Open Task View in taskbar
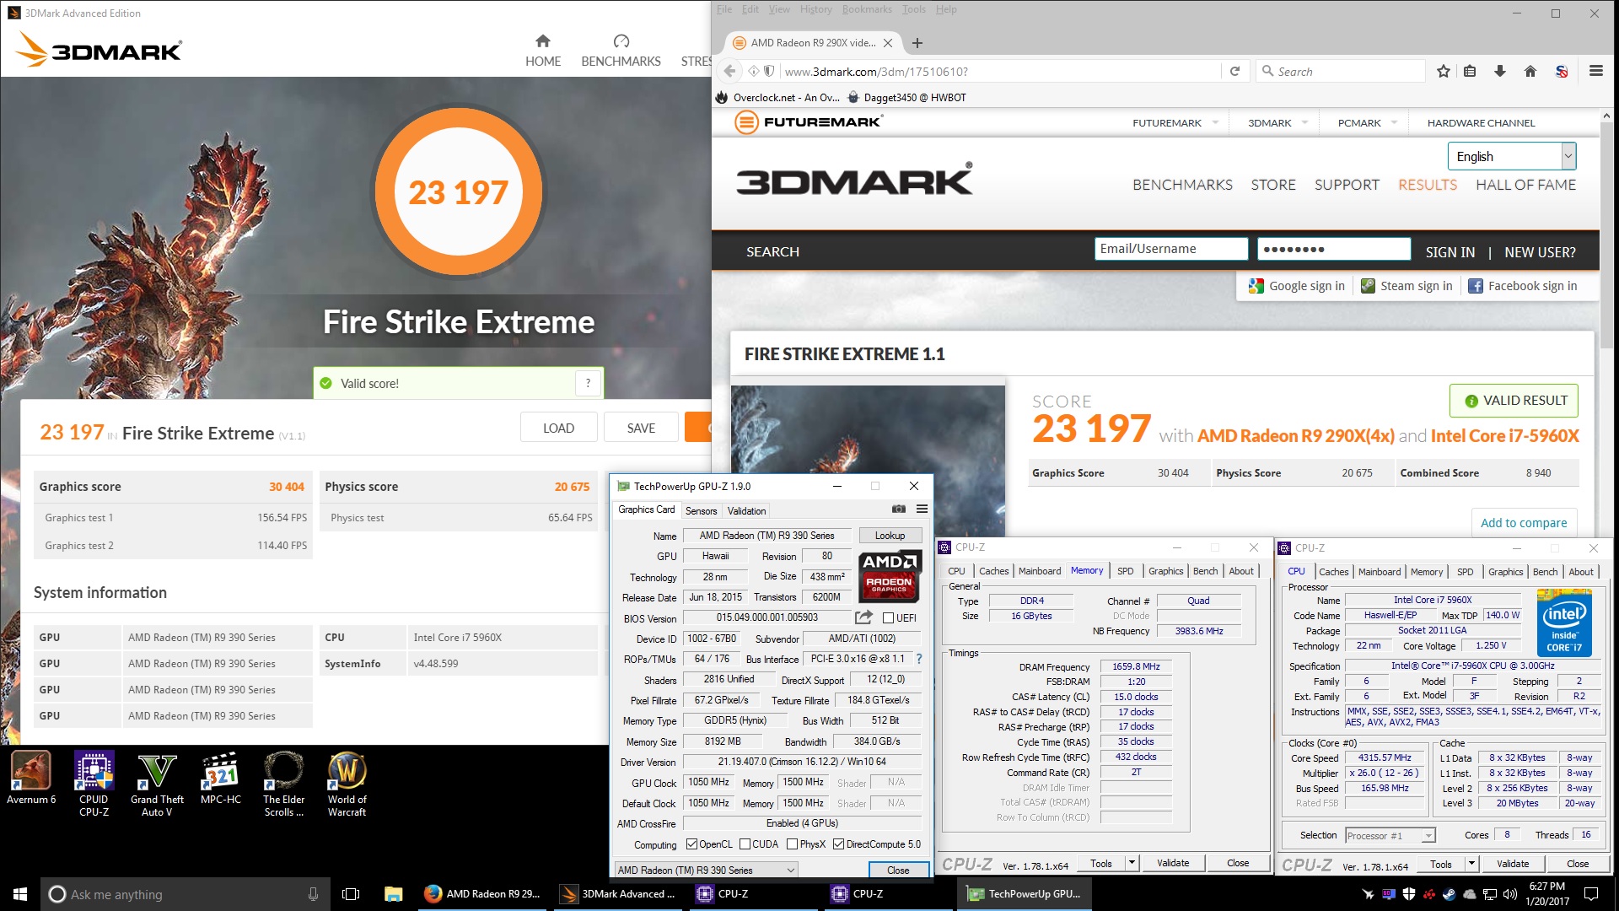Screen dimensions: 1619x911 pyautogui.click(x=351, y=894)
